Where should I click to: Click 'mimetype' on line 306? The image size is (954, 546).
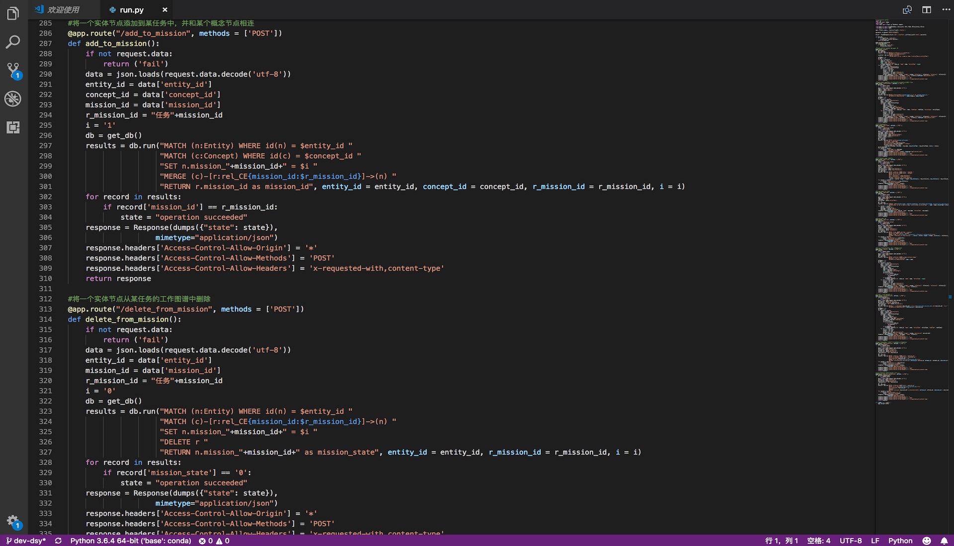[172, 237]
